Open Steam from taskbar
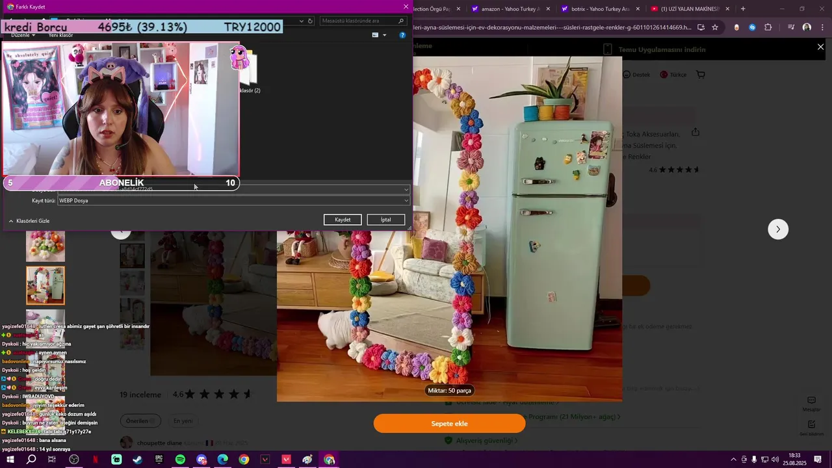832x468 pixels. coord(138,460)
